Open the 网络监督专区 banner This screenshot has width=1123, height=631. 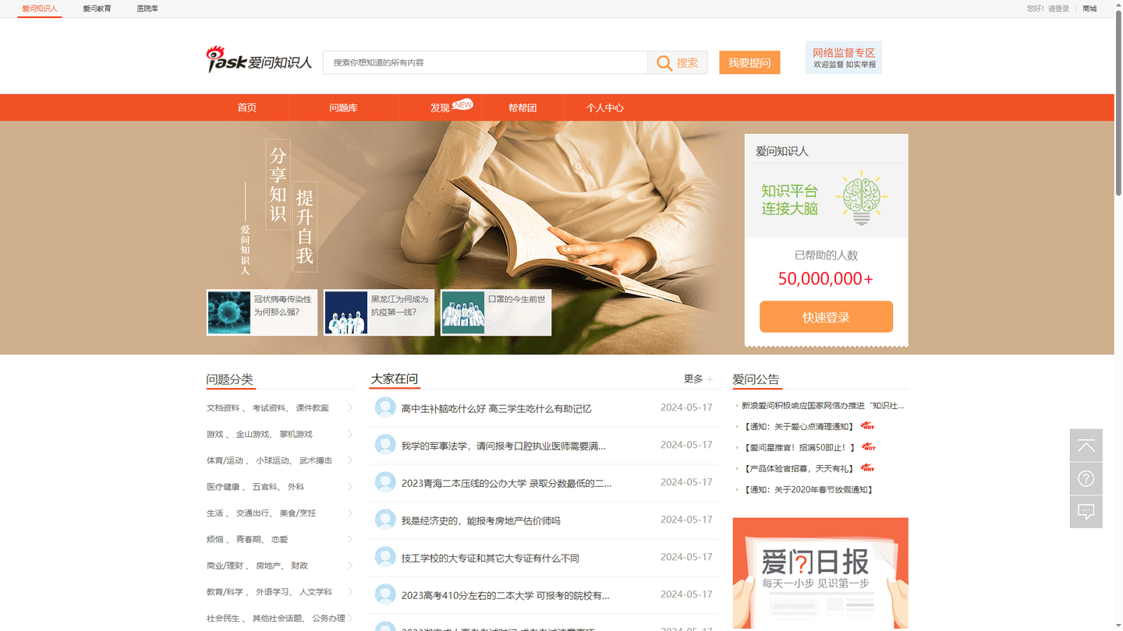(844, 58)
